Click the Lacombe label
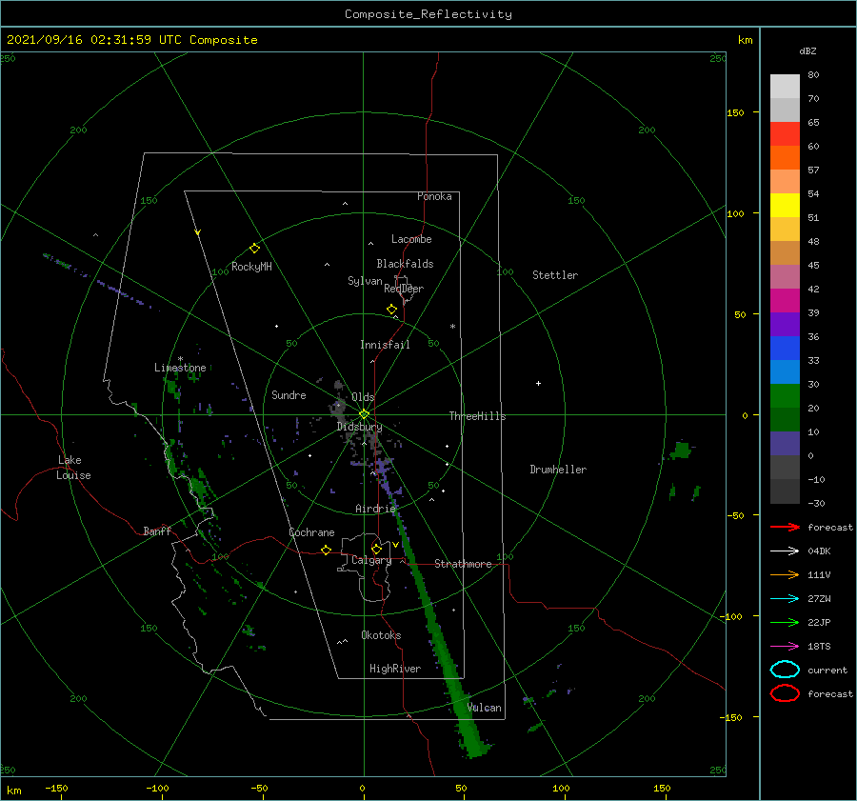Viewport: 857px width, 801px height. coord(411,239)
